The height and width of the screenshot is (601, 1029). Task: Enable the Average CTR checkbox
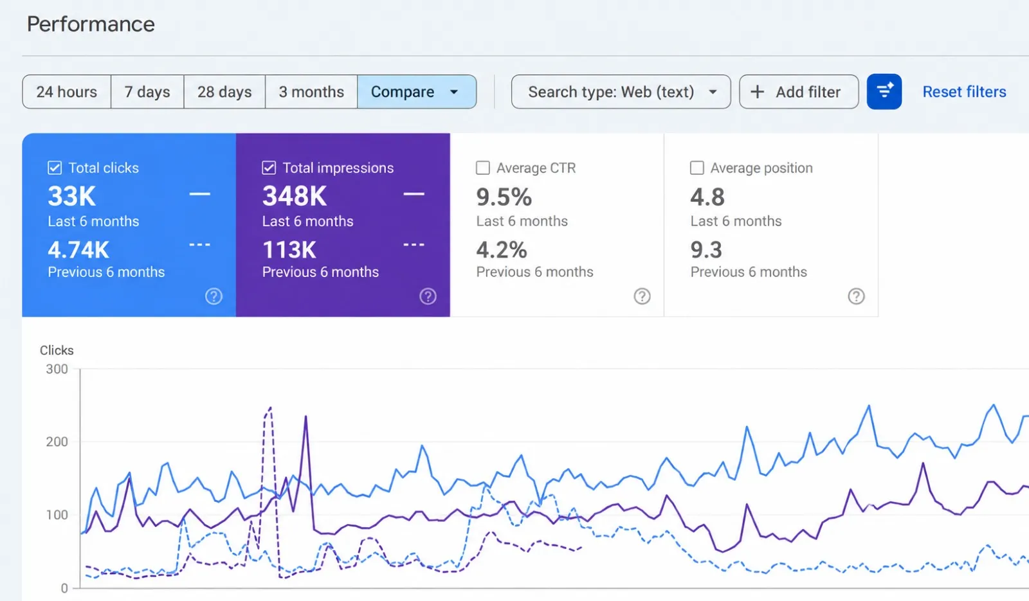482,168
